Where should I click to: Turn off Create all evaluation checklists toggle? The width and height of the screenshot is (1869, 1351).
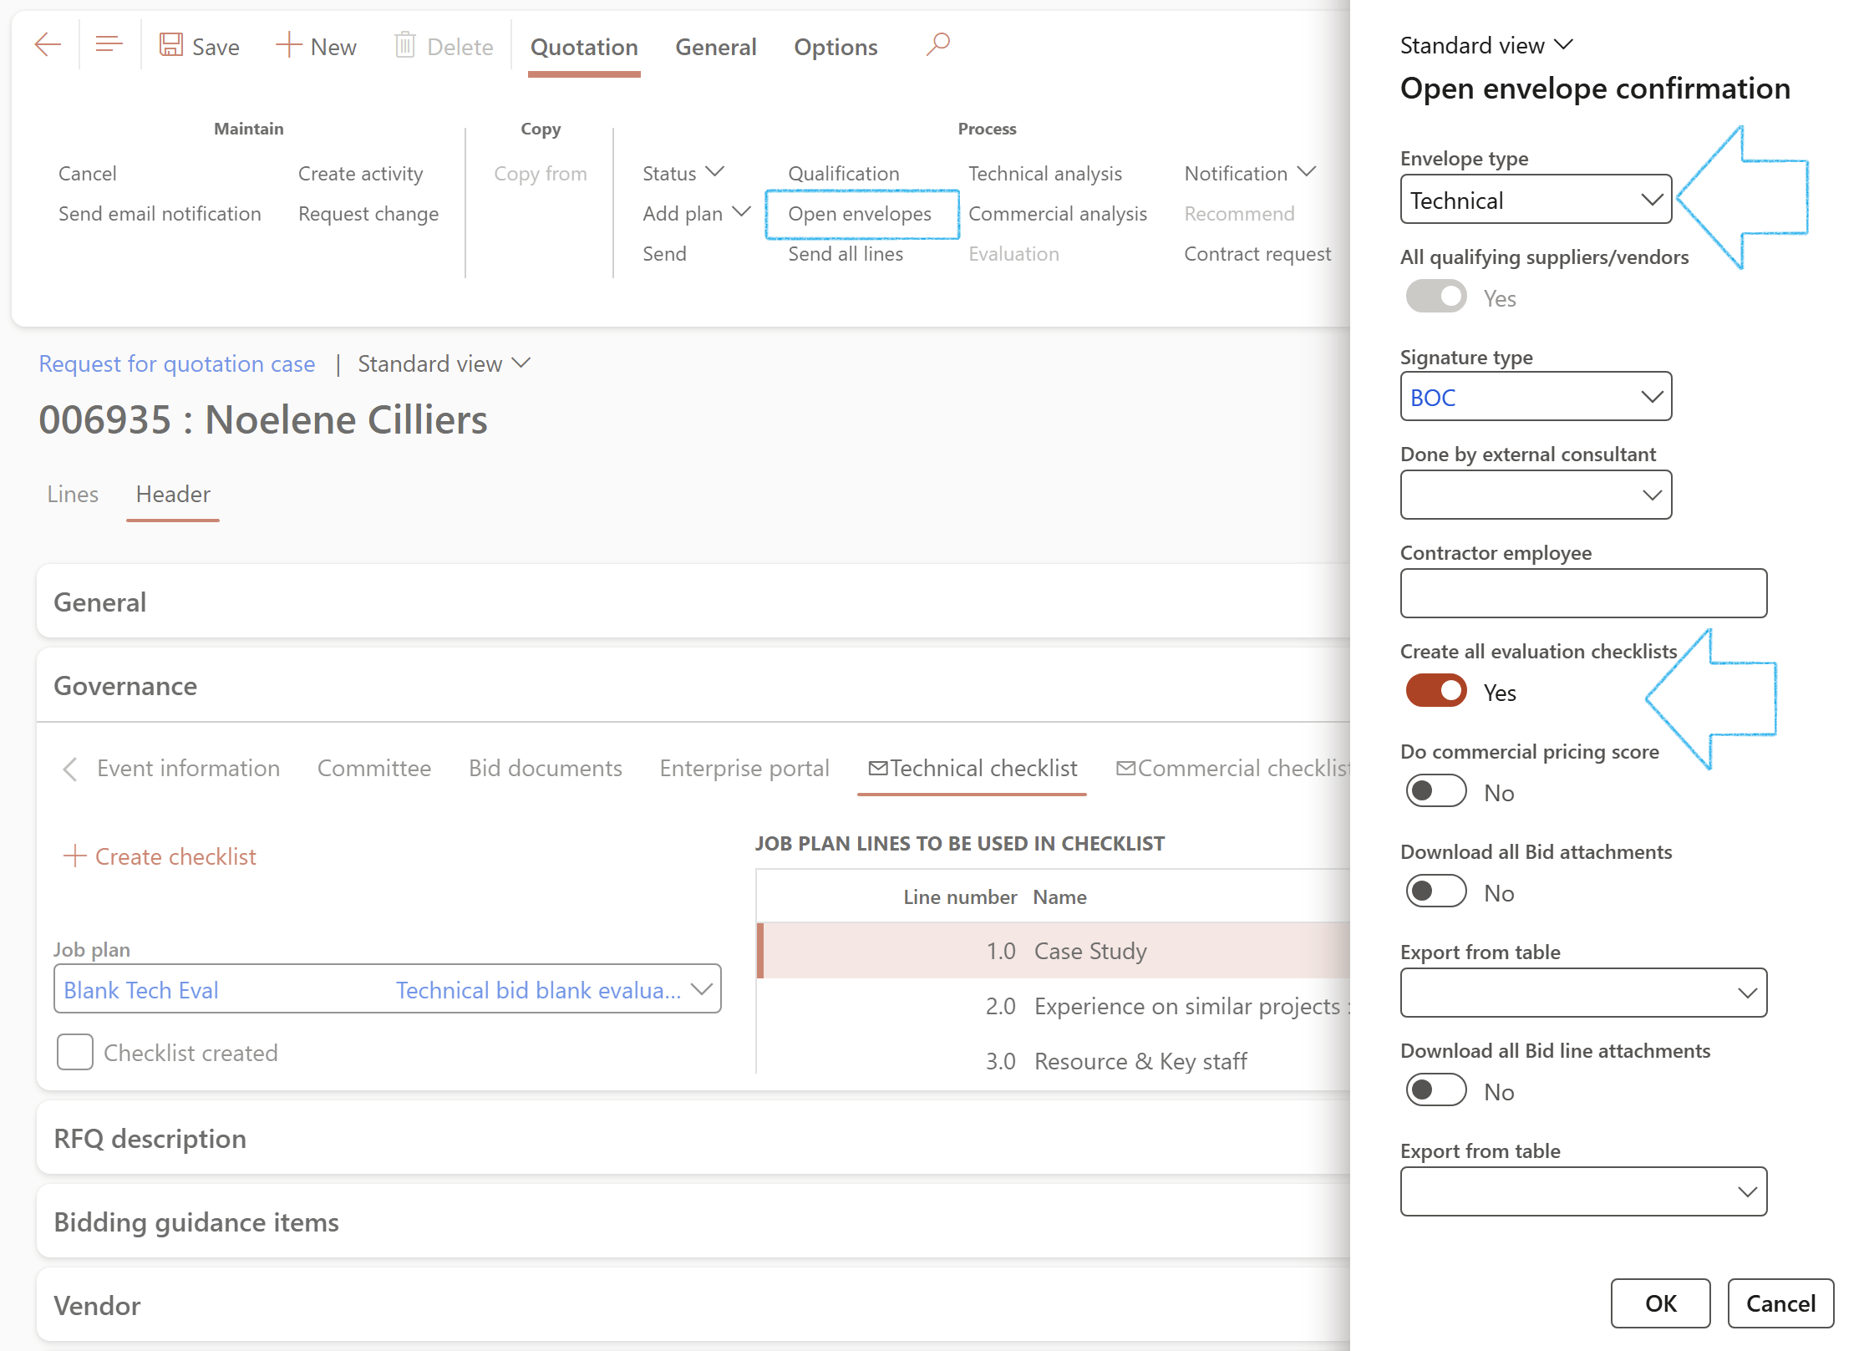click(x=1436, y=692)
